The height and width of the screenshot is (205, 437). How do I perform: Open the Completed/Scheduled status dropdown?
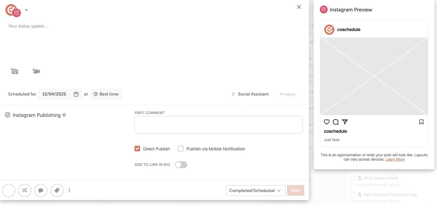coord(255,190)
